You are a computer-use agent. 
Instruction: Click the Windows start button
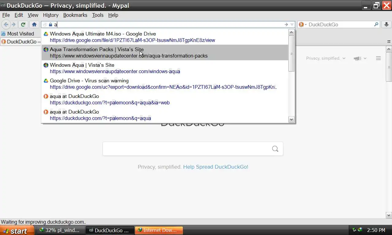tap(17, 230)
